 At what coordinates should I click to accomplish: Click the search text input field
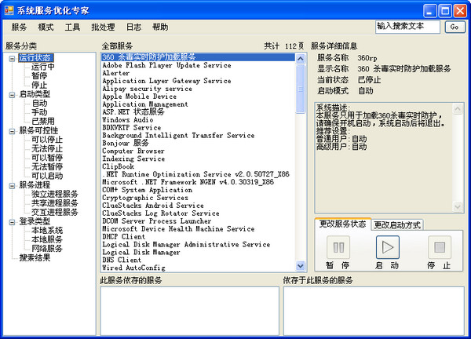pyautogui.click(x=407, y=26)
